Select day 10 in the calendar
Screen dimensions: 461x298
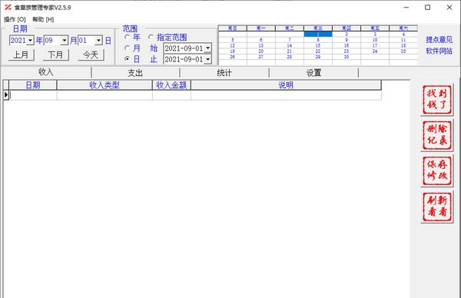[375, 40]
